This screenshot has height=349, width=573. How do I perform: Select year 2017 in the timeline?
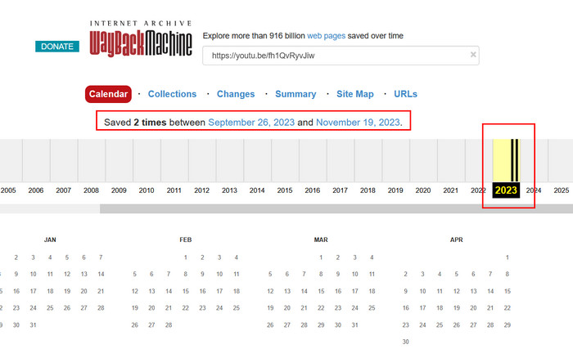click(340, 190)
